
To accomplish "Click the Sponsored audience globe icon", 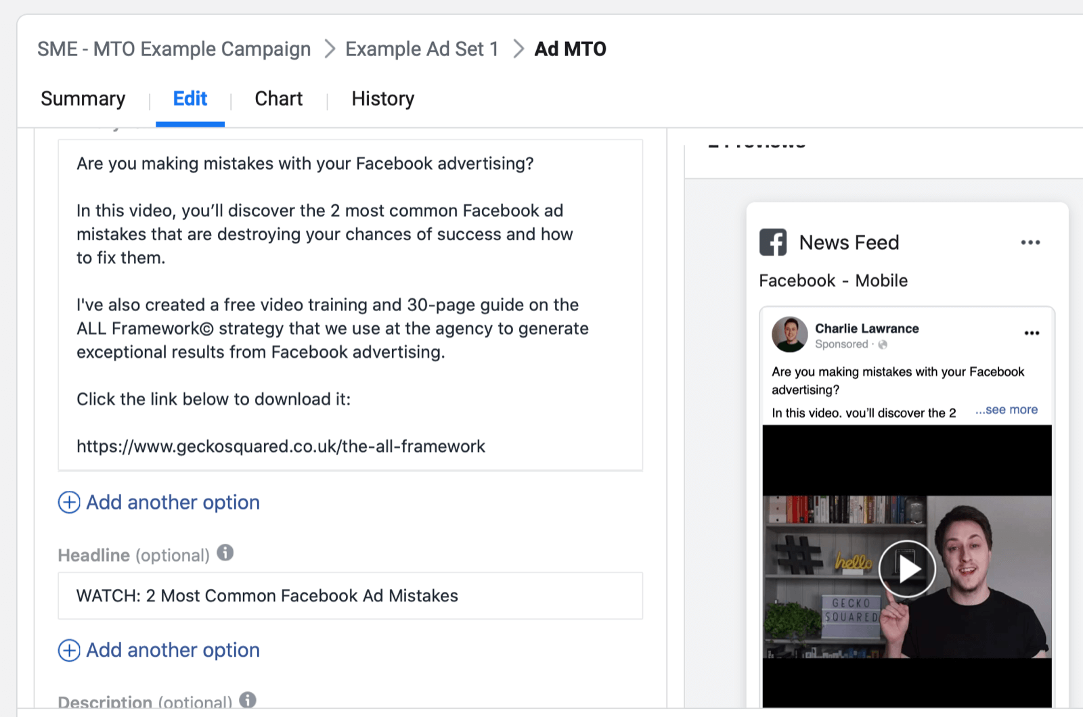I will click(882, 344).
